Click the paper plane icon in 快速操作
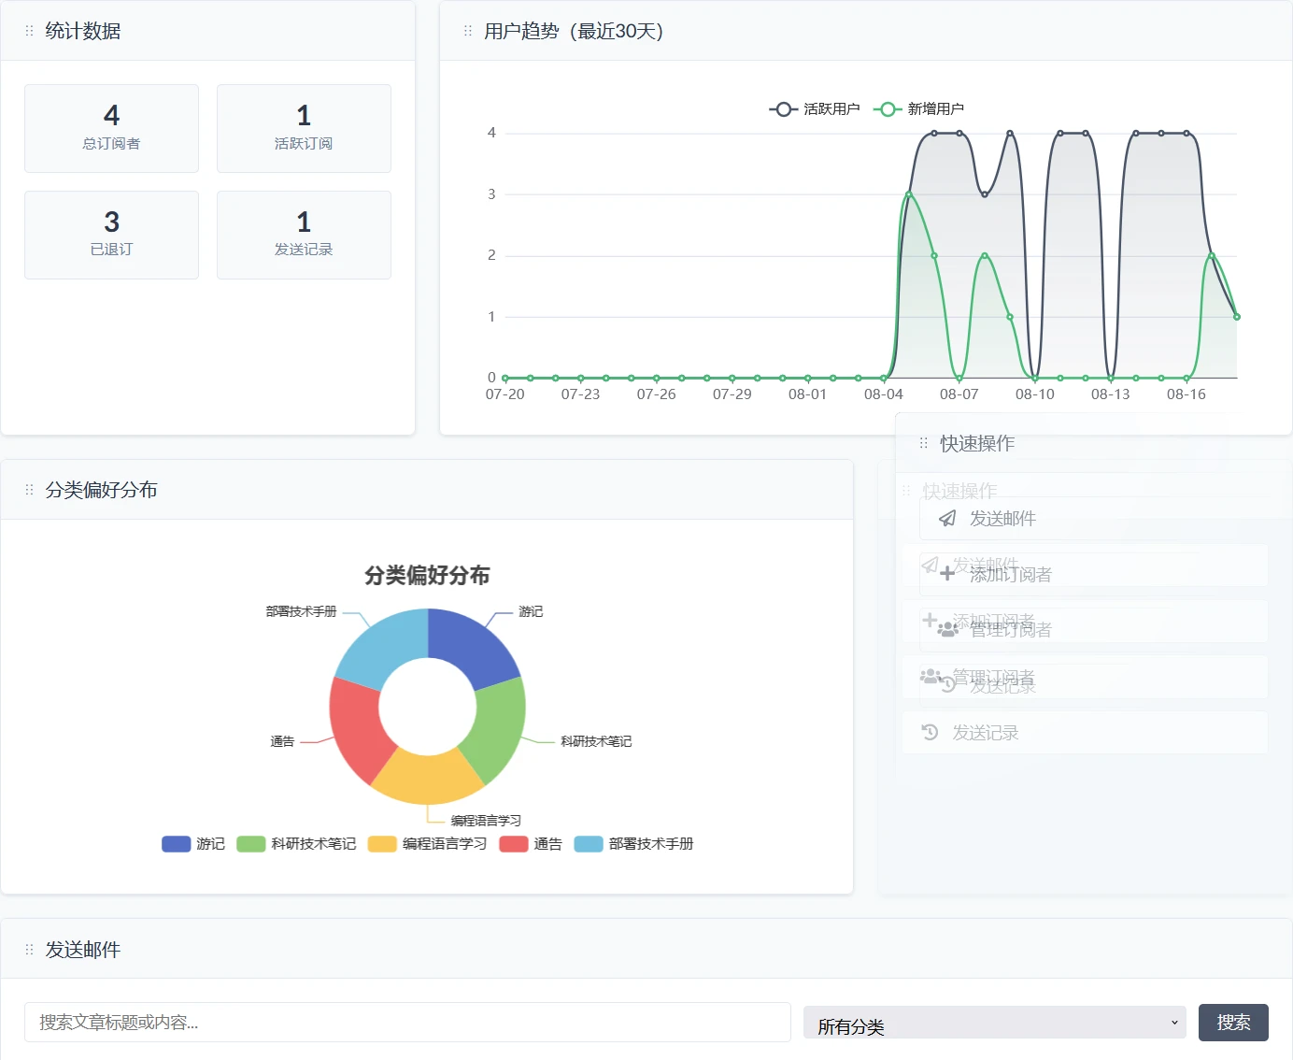The image size is (1293, 1060). pos(947,519)
